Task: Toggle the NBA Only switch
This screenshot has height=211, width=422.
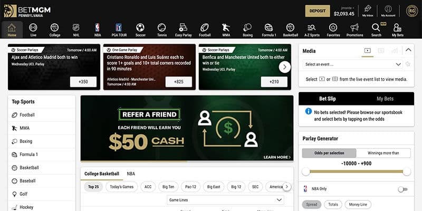Action: [402, 189]
